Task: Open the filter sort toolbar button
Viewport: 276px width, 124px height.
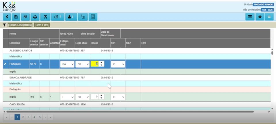Action: (45, 17)
